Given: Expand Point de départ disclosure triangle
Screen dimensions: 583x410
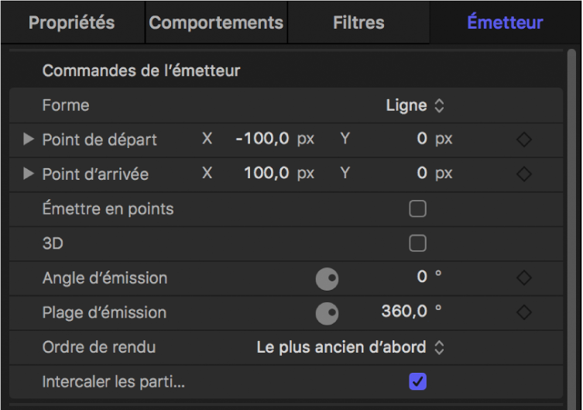Looking at the screenshot, I should [29, 140].
